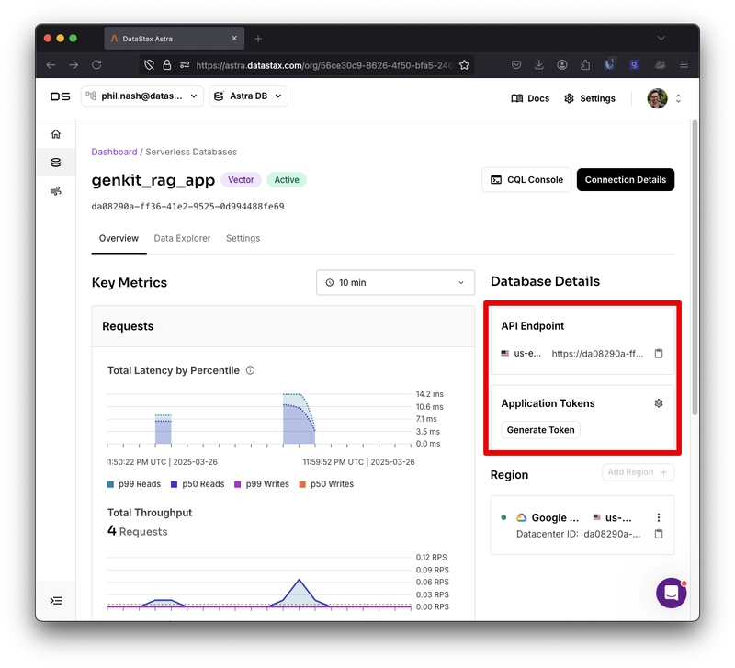Viewport: 735px width, 668px height.
Task: Expand the user account chevrons
Action: tap(678, 98)
